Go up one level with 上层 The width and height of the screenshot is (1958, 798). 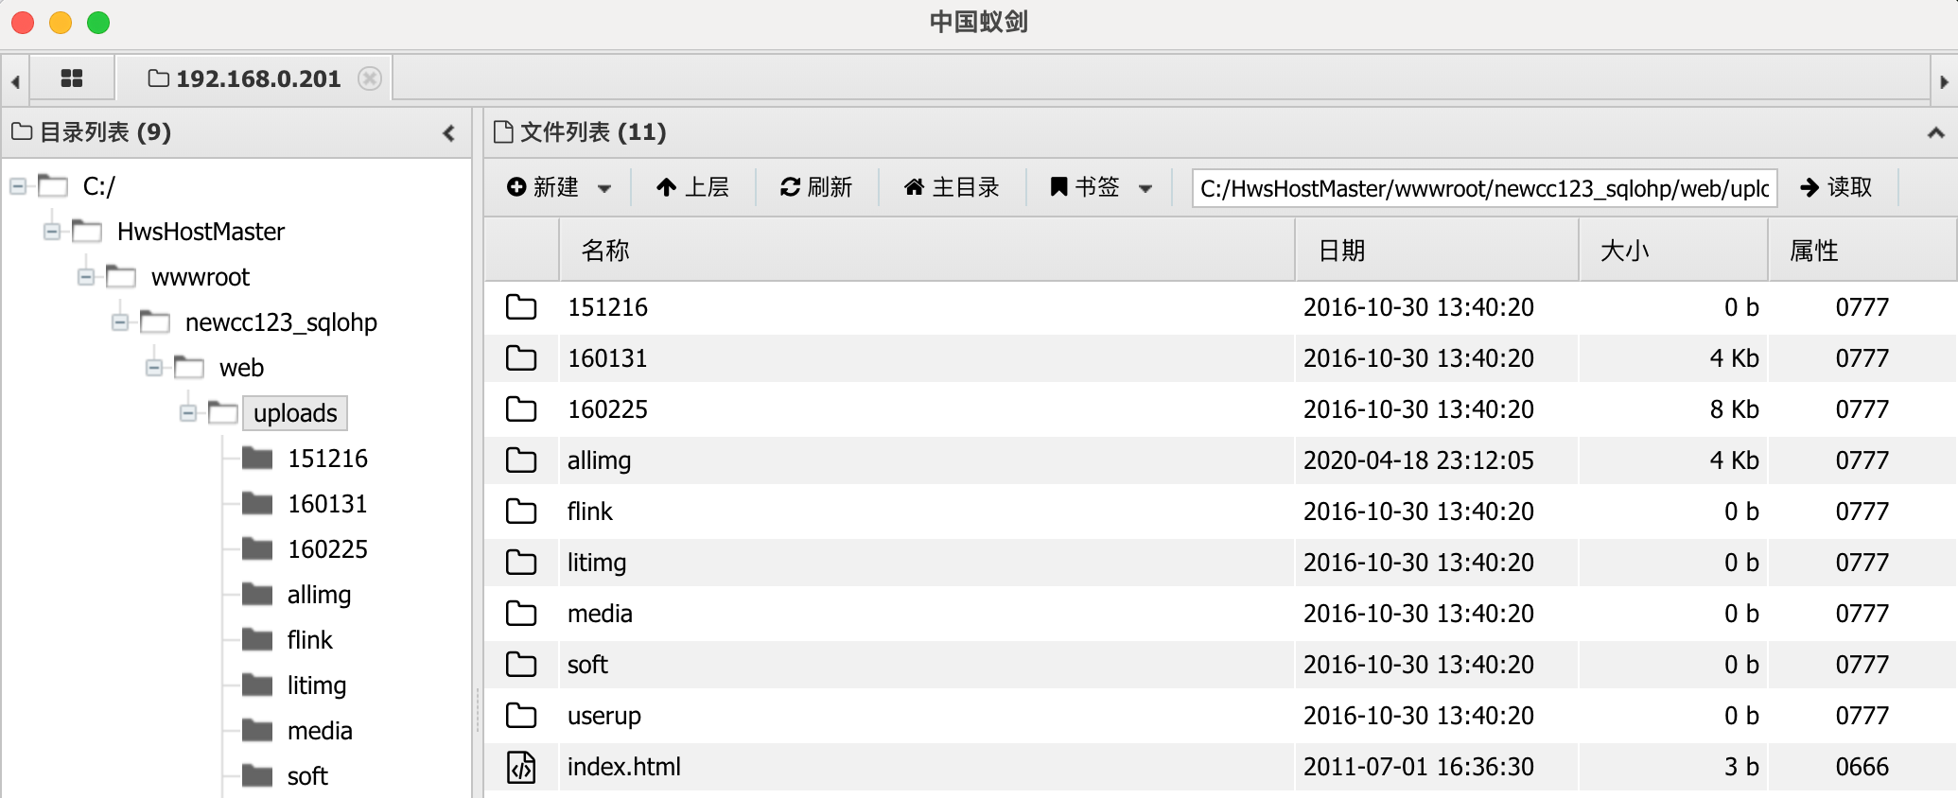692,187
